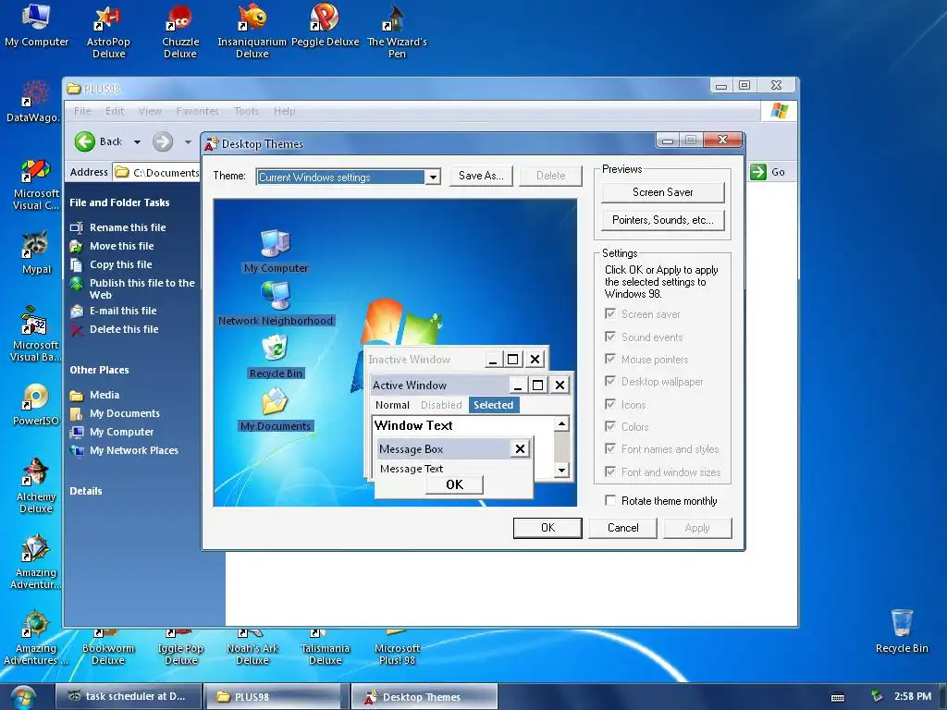947x710 pixels.
Task: Open Microsoft Visual C++ shortcut
Action: (36, 185)
